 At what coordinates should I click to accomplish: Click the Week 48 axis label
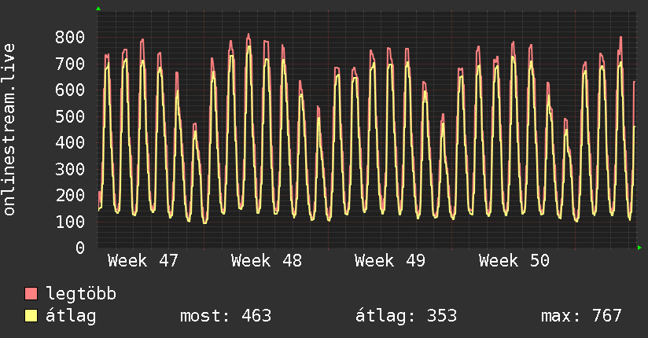[267, 261]
